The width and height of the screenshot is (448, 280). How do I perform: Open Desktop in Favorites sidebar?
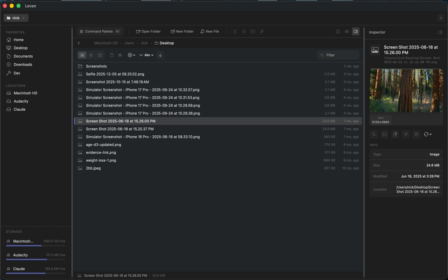(20, 48)
